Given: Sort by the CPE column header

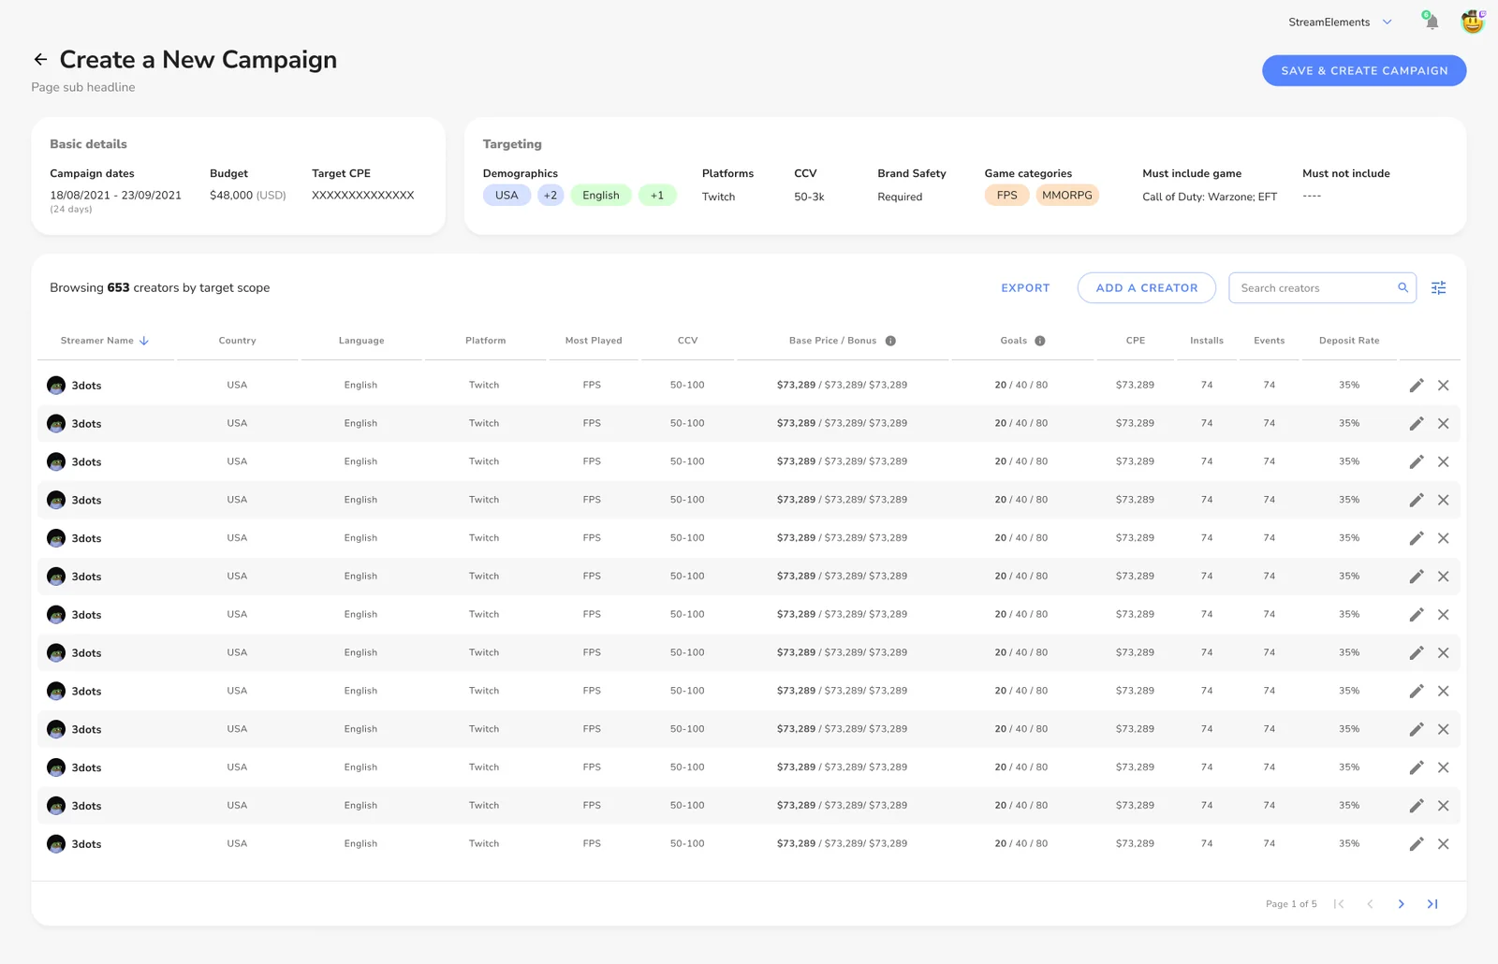Looking at the screenshot, I should click(1136, 341).
